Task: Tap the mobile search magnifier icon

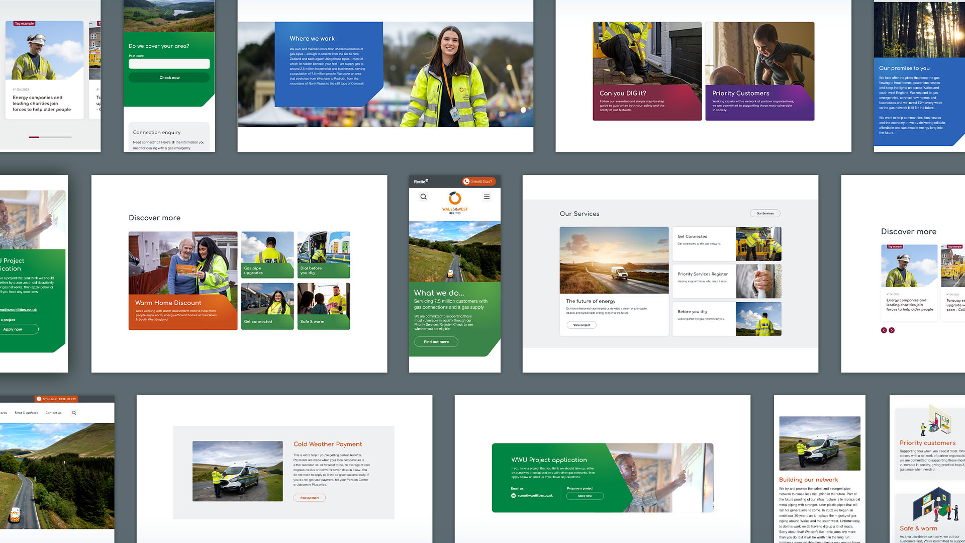Action: click(x=424, y=197)
